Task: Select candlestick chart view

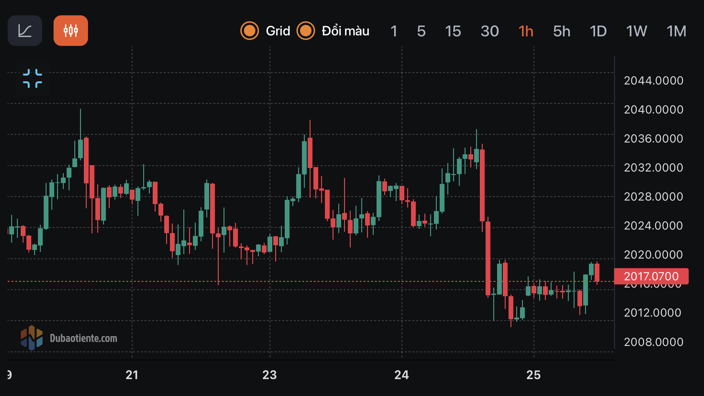Action: (71, 31)
